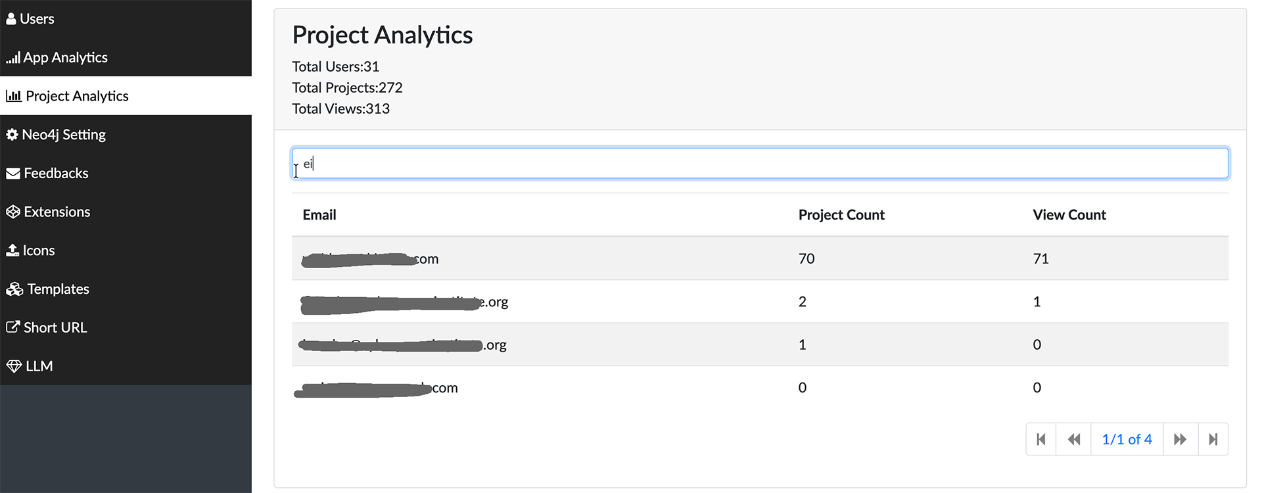Select the Extensions puzzle icon
Viewport: 1262px width, 493px height.
(14, 211)
